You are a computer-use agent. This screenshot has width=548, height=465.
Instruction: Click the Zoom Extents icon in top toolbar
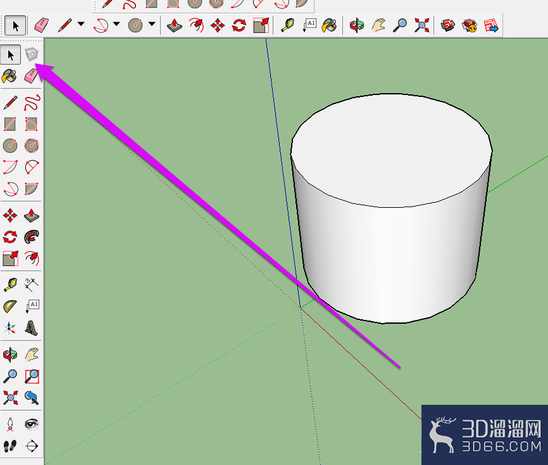421,25
